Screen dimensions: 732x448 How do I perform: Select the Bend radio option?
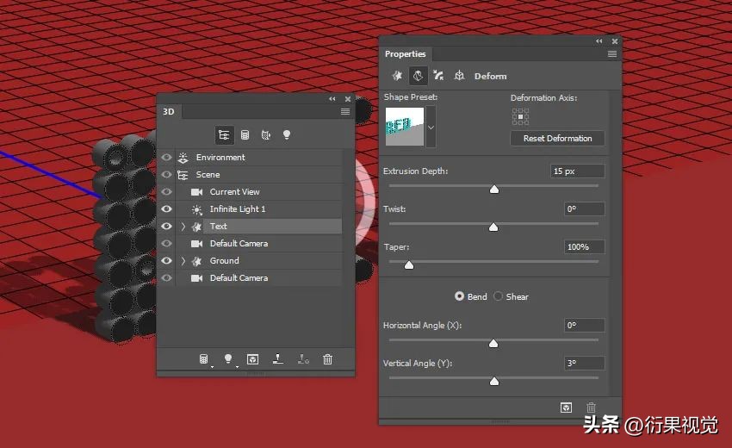tap(459, 296)
